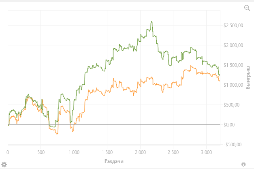The image size is (254, 169).
Task: Click the orange line's lowest dip below zero
Action: pos(57,133)
